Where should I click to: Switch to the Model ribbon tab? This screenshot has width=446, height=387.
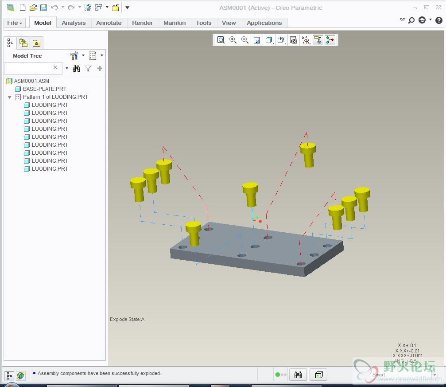[43, 23]
